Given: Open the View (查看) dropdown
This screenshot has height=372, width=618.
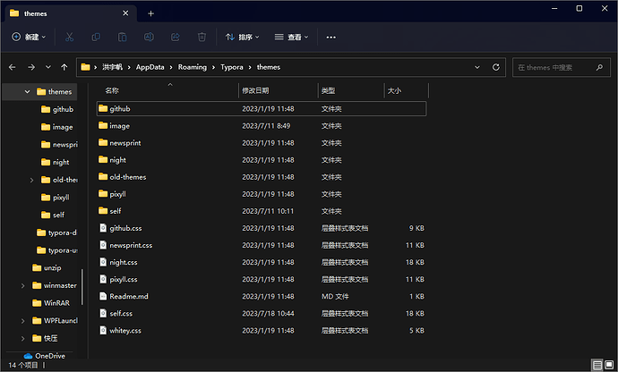Looking at the screenshot, I should click(x=291, y=37).
